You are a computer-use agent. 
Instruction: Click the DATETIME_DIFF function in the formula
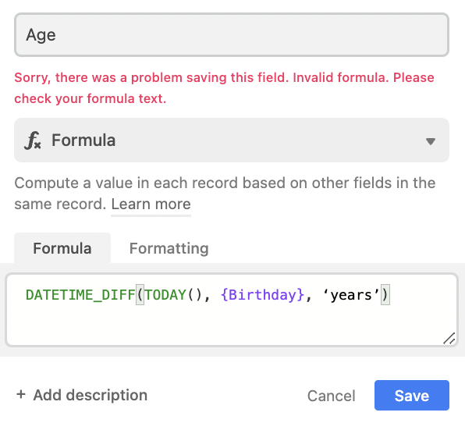tap(80, 295)
